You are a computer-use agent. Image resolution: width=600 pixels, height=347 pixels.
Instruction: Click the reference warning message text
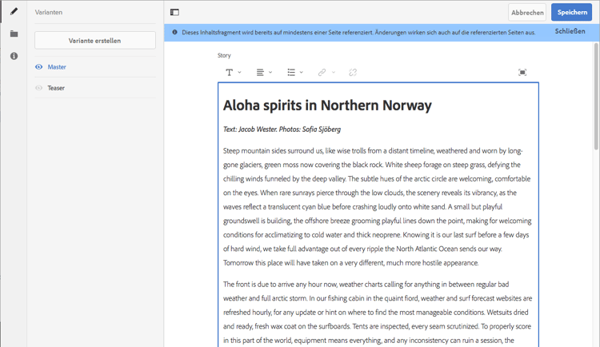click(358, 33)
